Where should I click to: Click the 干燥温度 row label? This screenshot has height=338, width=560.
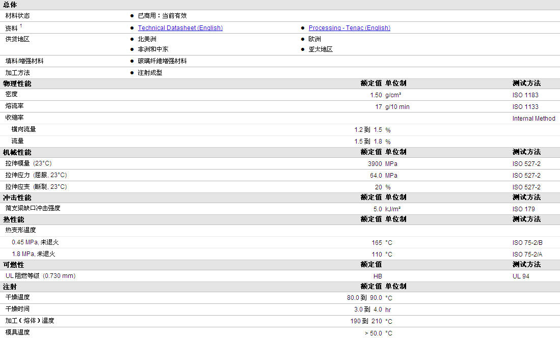[x=17, y=297]
